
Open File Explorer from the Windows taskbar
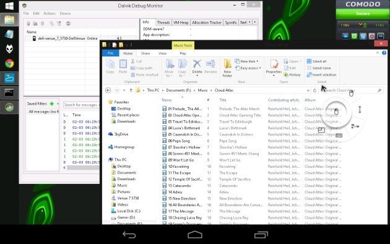tap(9, 20)
